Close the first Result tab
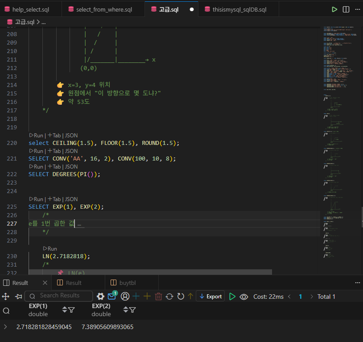The image size is (363, 342). coord(45,283)
